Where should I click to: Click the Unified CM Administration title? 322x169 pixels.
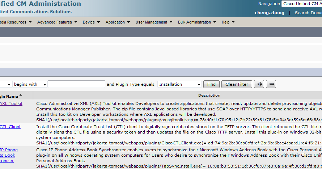pyautogui.click(x=41, y=4)
